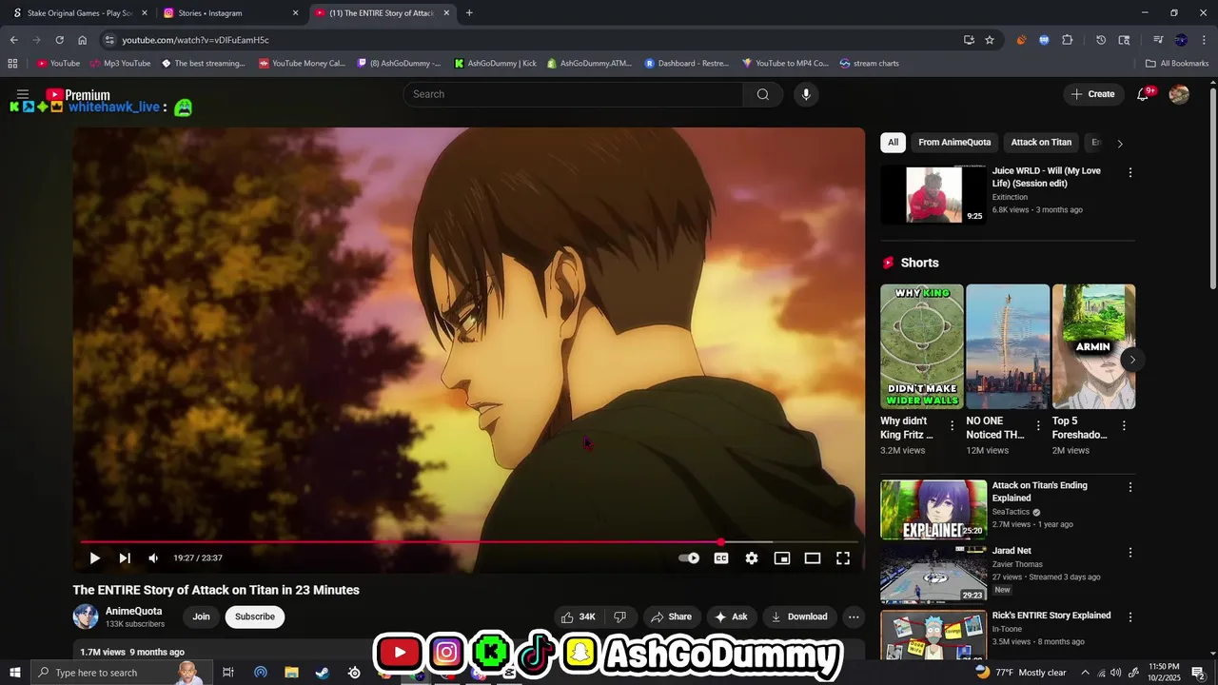Open Attack on Titan's Ending Explained video

point(933,509)
